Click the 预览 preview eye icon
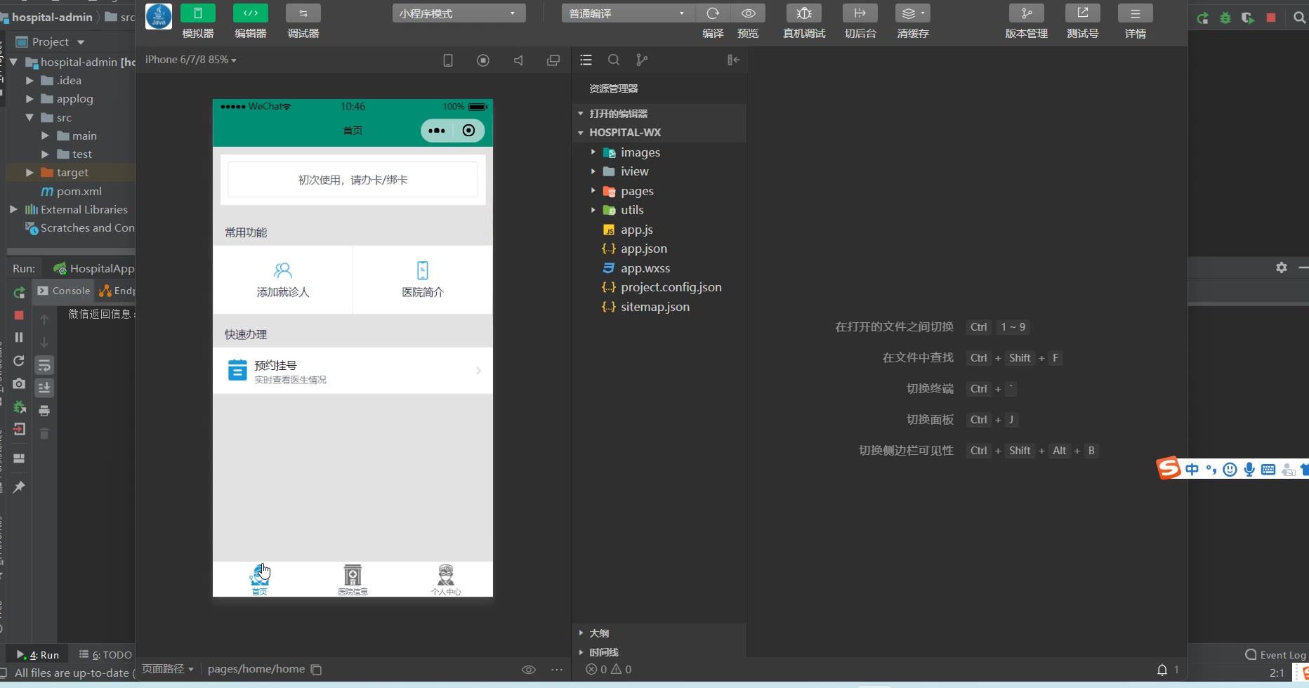This screenshot has height=688, width=1309. click(749, 13)
